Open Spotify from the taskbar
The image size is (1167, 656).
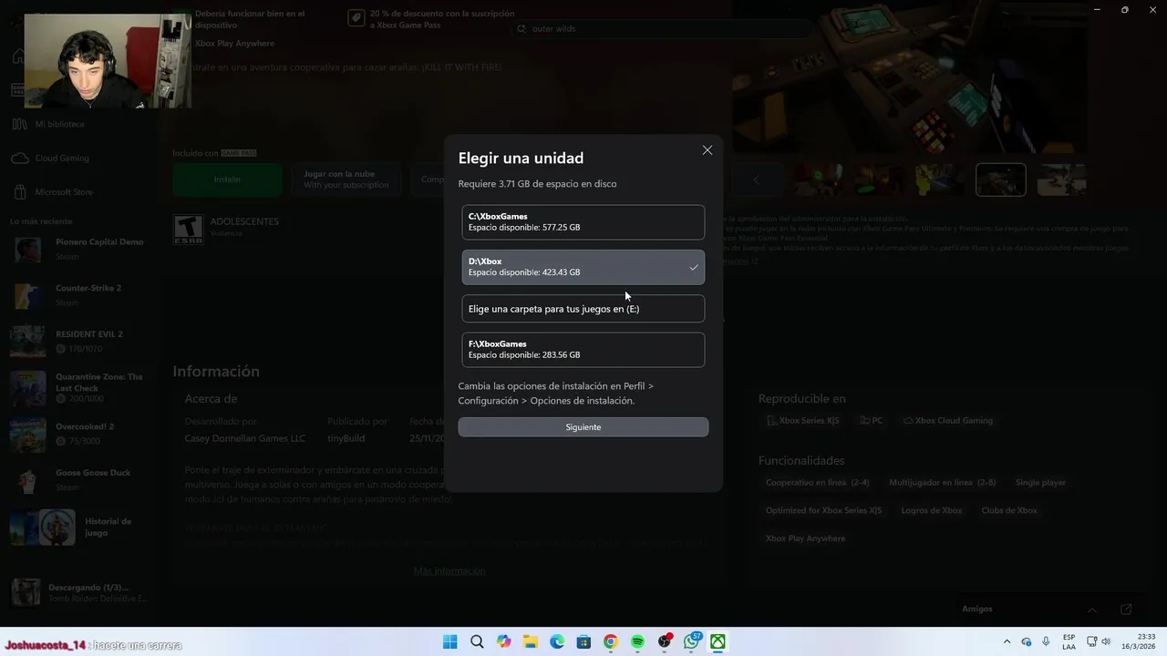tap(637, 641)
